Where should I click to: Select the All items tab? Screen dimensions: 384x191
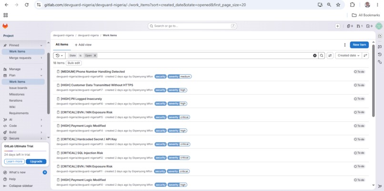62,45
